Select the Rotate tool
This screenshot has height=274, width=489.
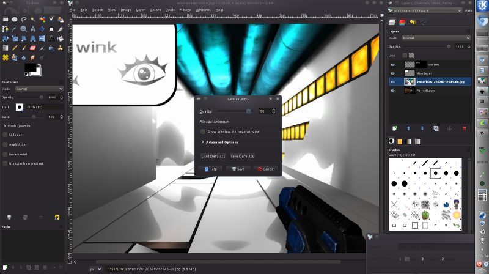click(x=6, y=39)
